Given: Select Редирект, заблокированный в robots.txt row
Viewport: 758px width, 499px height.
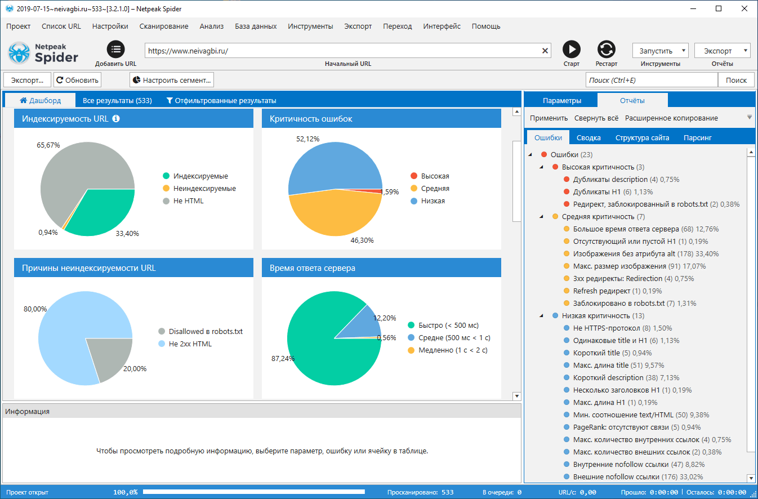Looking at the screenshot, I should [x=651, y=204].
